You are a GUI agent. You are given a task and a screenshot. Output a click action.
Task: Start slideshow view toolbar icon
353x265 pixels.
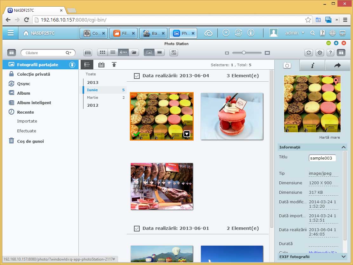88,53
